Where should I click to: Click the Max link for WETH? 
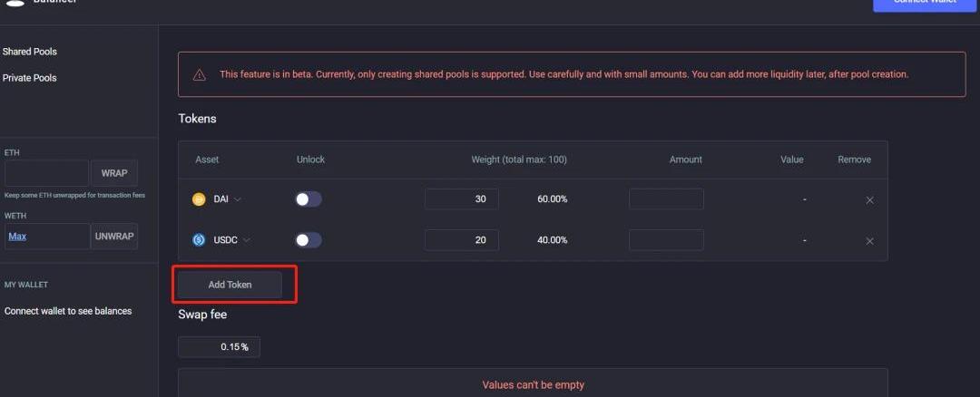point(17,237)
